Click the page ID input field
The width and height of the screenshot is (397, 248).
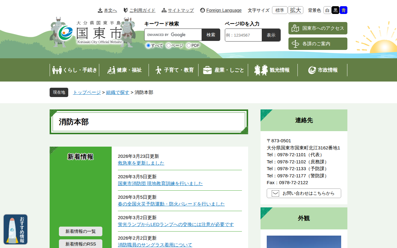coord(243,35)
